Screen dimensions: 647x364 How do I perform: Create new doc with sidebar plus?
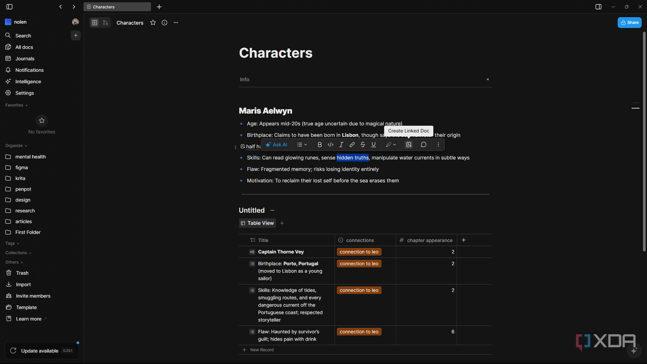[x=76, y=35]
